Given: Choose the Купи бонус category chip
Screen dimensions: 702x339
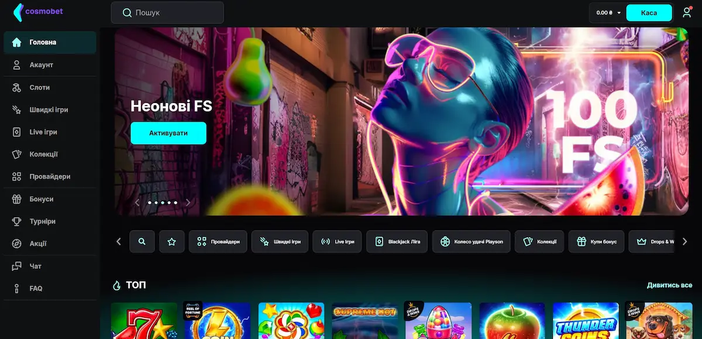Looking at the screenshot, I should pos(596,241).
